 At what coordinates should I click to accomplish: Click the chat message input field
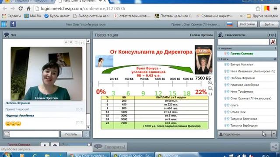[x=34, y=134]
